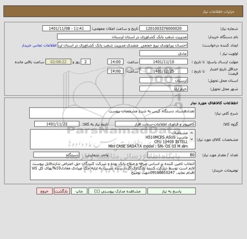Select the تاریخ نیاز به کالا 1401/11/22
Image resolution: width=247 pixels, height=239 pixels.
(57, 124)
